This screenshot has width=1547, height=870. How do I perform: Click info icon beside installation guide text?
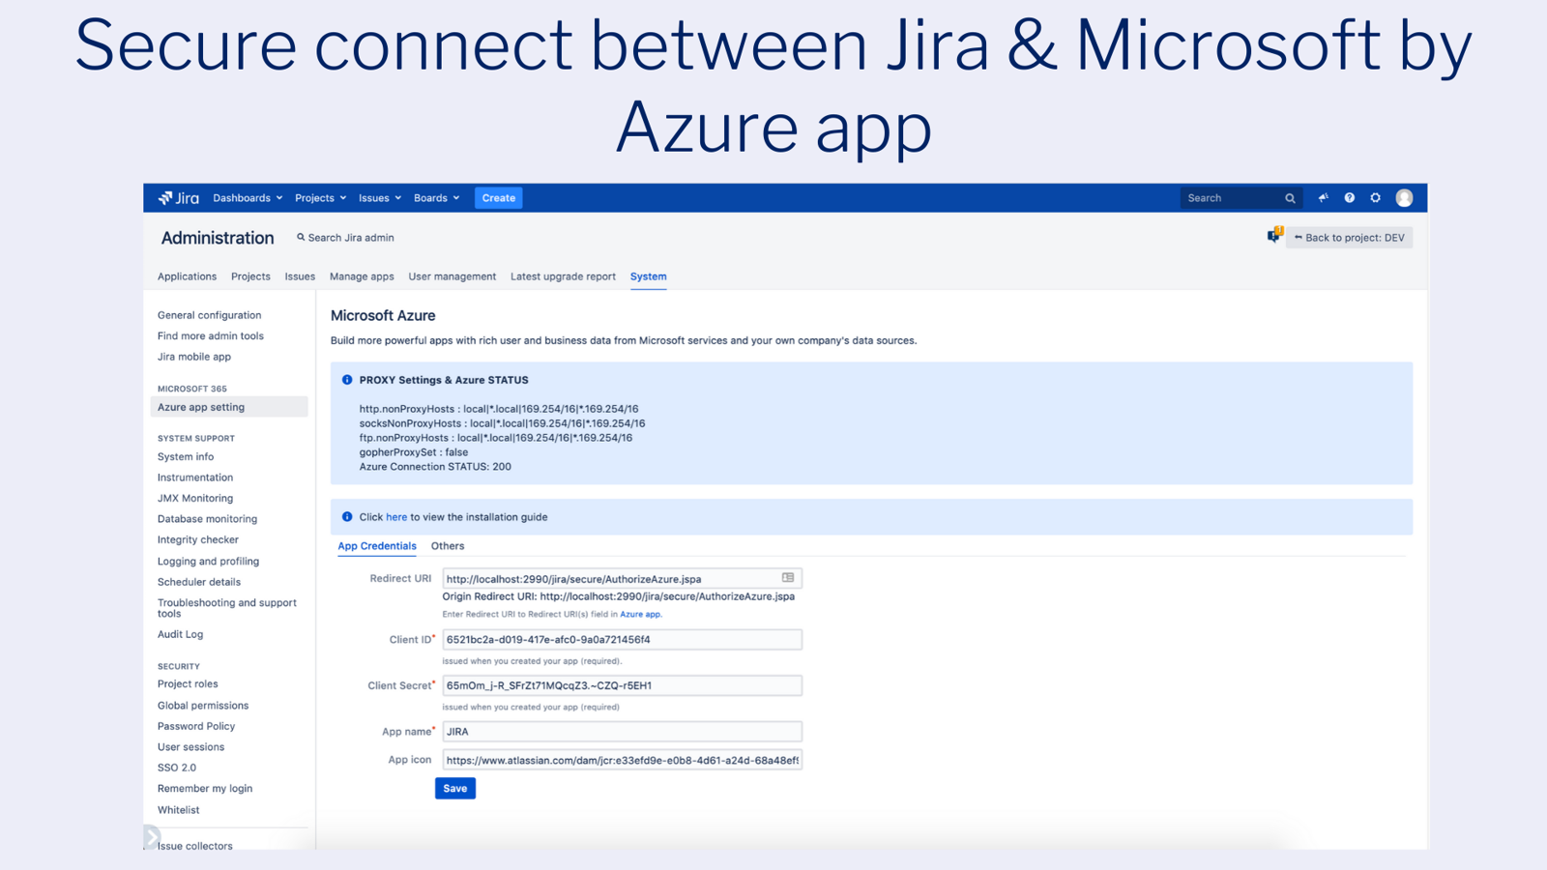coord(347,517)
